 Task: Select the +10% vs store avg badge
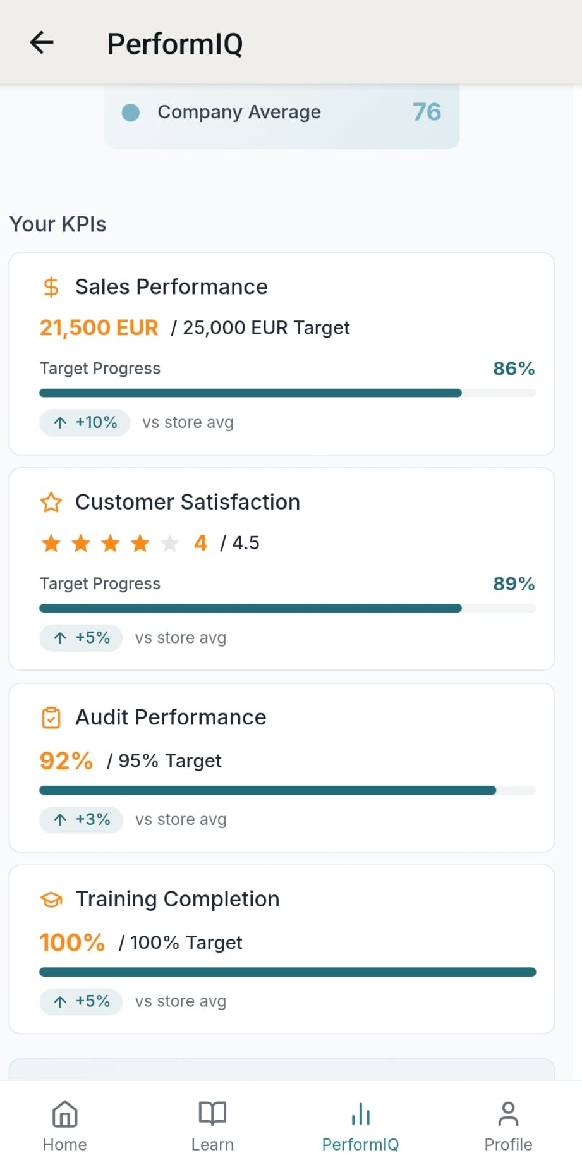(85, 422)
